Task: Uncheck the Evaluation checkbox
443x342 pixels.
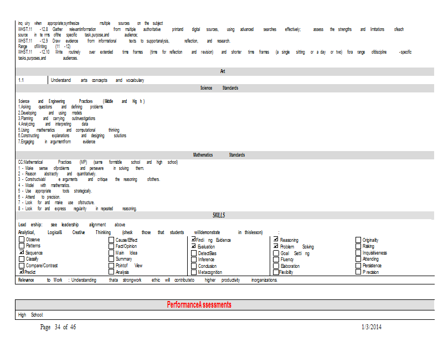Action: tap(193, 246)
